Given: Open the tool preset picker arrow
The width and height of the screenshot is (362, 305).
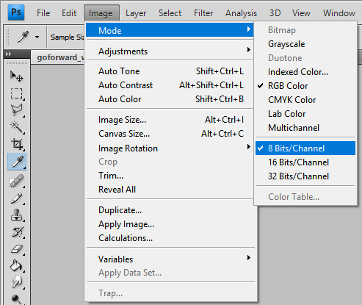Looking at the screenshot, I should [x=37, y=37].
